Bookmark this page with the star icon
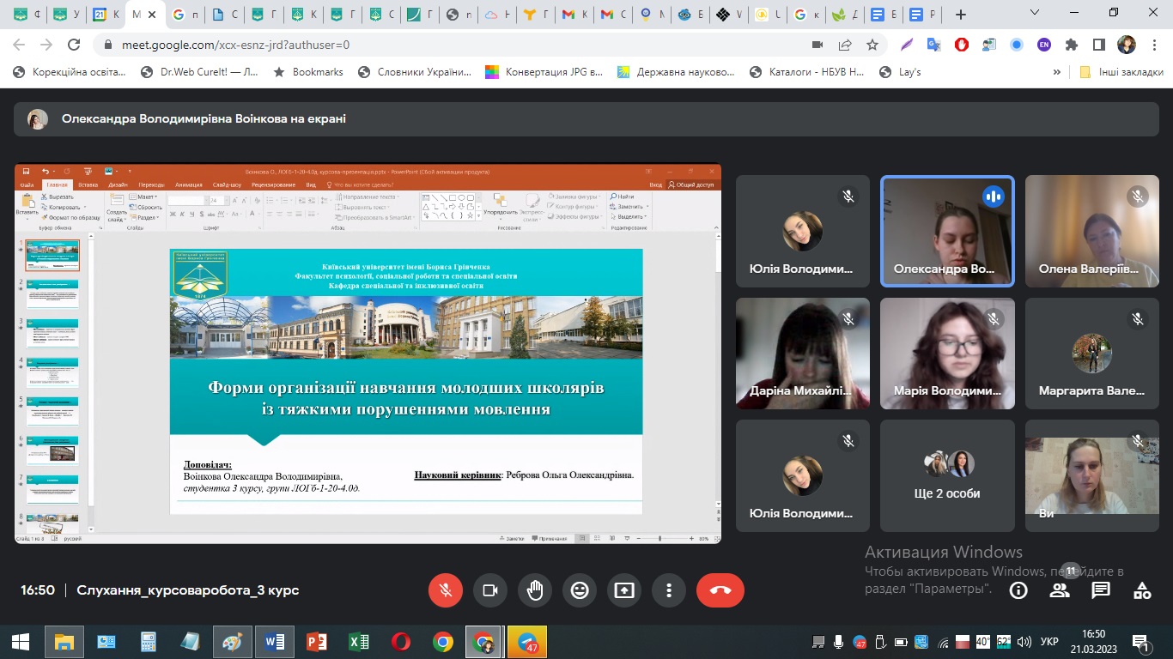 coord(872,45)
